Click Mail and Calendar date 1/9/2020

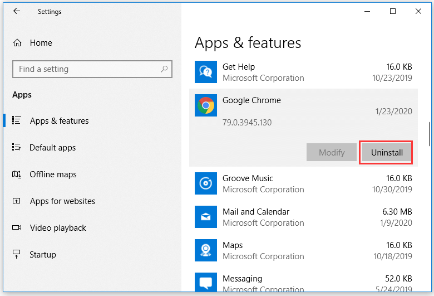pyautogui.click(x=396, y=223)
